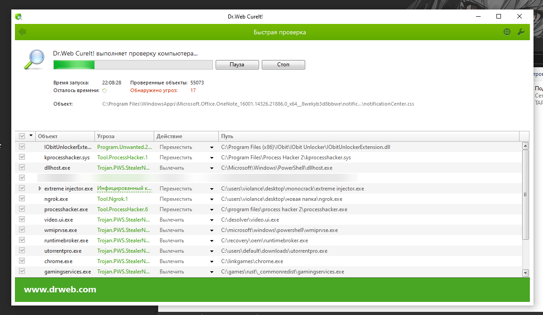Click the threat list scrollbar down arrow

525,273
